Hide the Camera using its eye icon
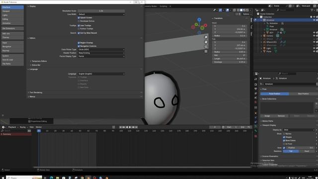This screenshot has height=179, width=318. [x=314, y=36]
